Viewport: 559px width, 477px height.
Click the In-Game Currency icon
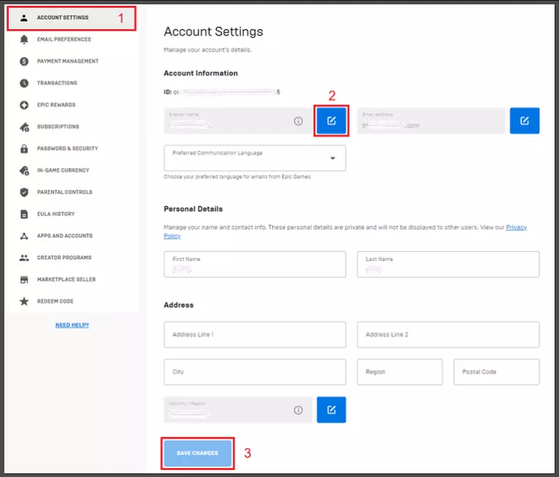pos(24,170)
